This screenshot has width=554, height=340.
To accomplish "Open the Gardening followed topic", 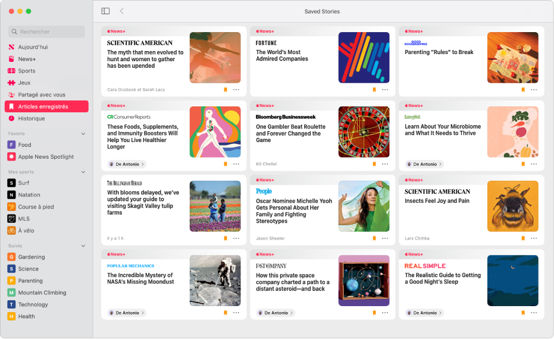I will [x=46, y=257].
